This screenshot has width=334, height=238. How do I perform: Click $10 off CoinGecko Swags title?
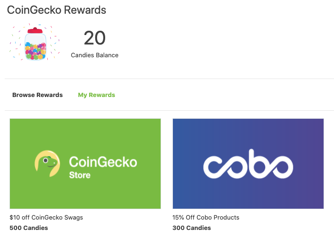pos(46,217)
